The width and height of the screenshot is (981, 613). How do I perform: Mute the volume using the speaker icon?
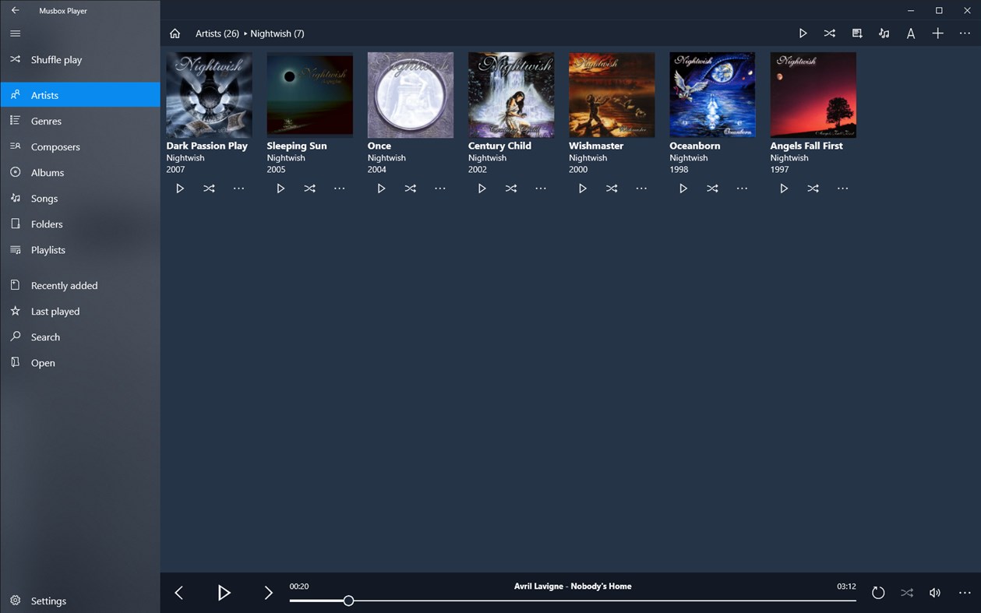(x=934, y=593)
